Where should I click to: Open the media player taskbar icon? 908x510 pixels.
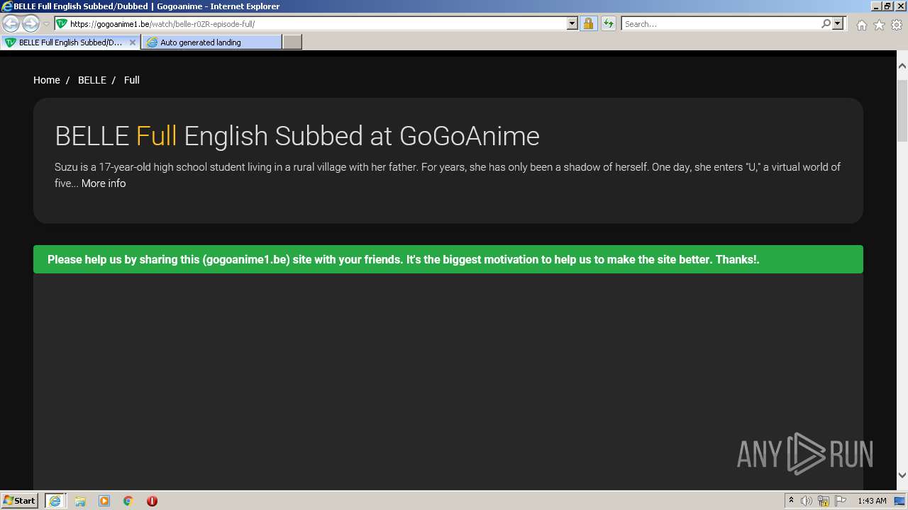104,501
